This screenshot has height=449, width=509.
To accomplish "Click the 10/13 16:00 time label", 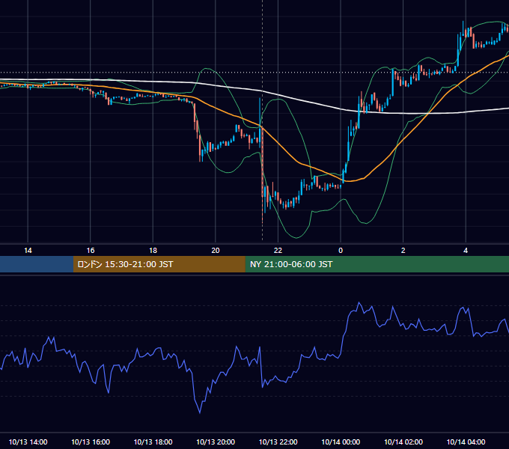I will (x=91, y=442).
